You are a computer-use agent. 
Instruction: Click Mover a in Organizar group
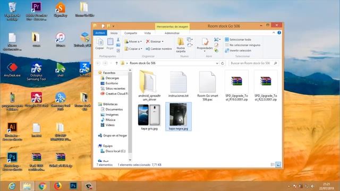[133, 41]
